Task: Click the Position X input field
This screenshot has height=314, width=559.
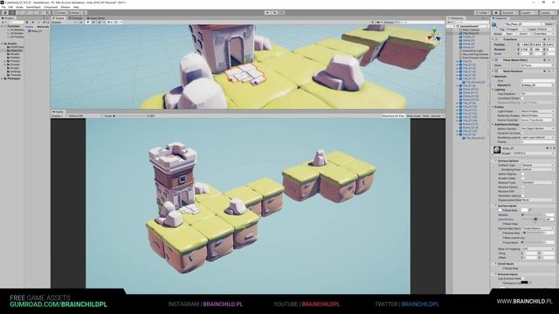Action: pos(525,44)
